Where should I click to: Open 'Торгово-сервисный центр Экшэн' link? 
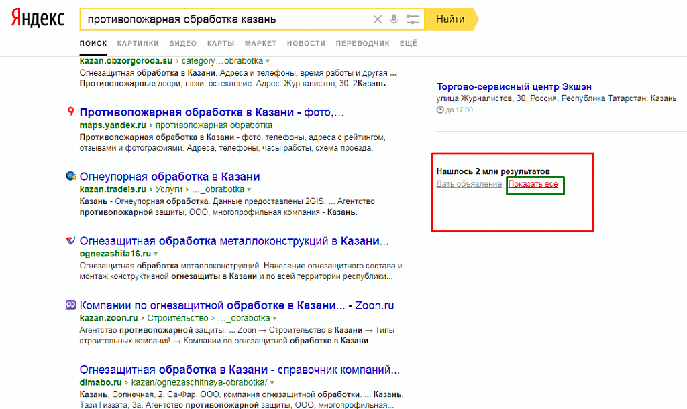[x=514, y=86]
